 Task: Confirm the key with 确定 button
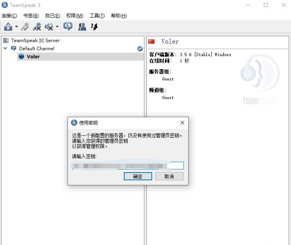(138, 176)
